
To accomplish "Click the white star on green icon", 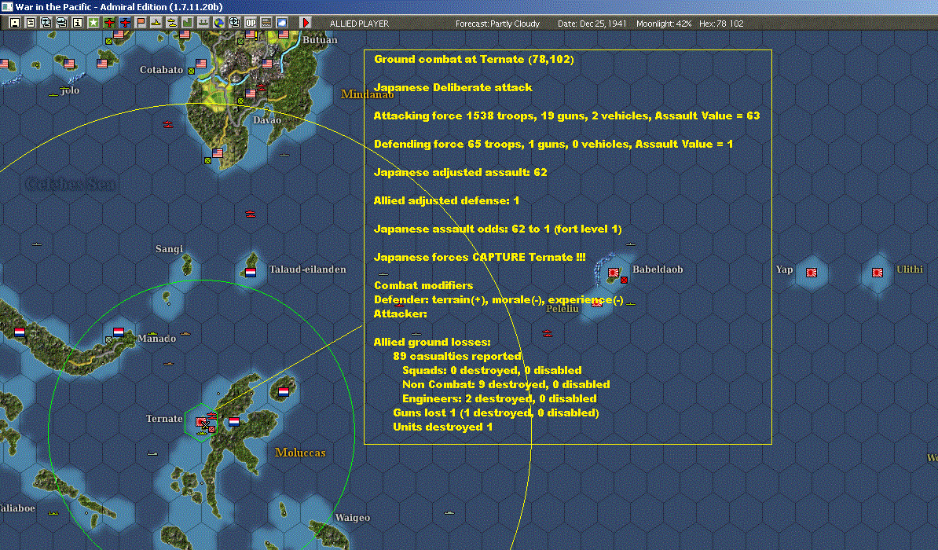I will click(93, 23).
